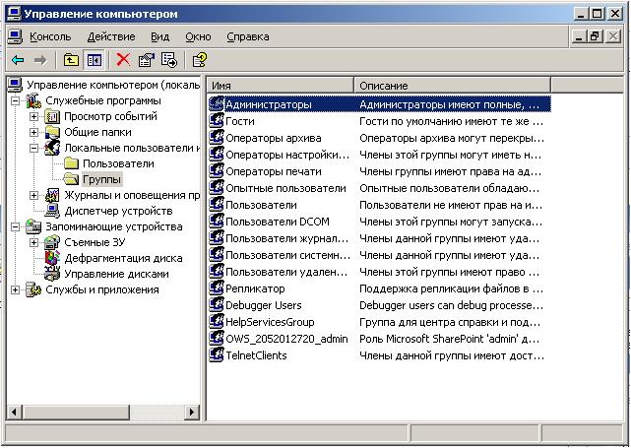Viewport: 631px width, 448px height.
Task: Restore the inner MMC child window
Action: (x=595, y=37)
